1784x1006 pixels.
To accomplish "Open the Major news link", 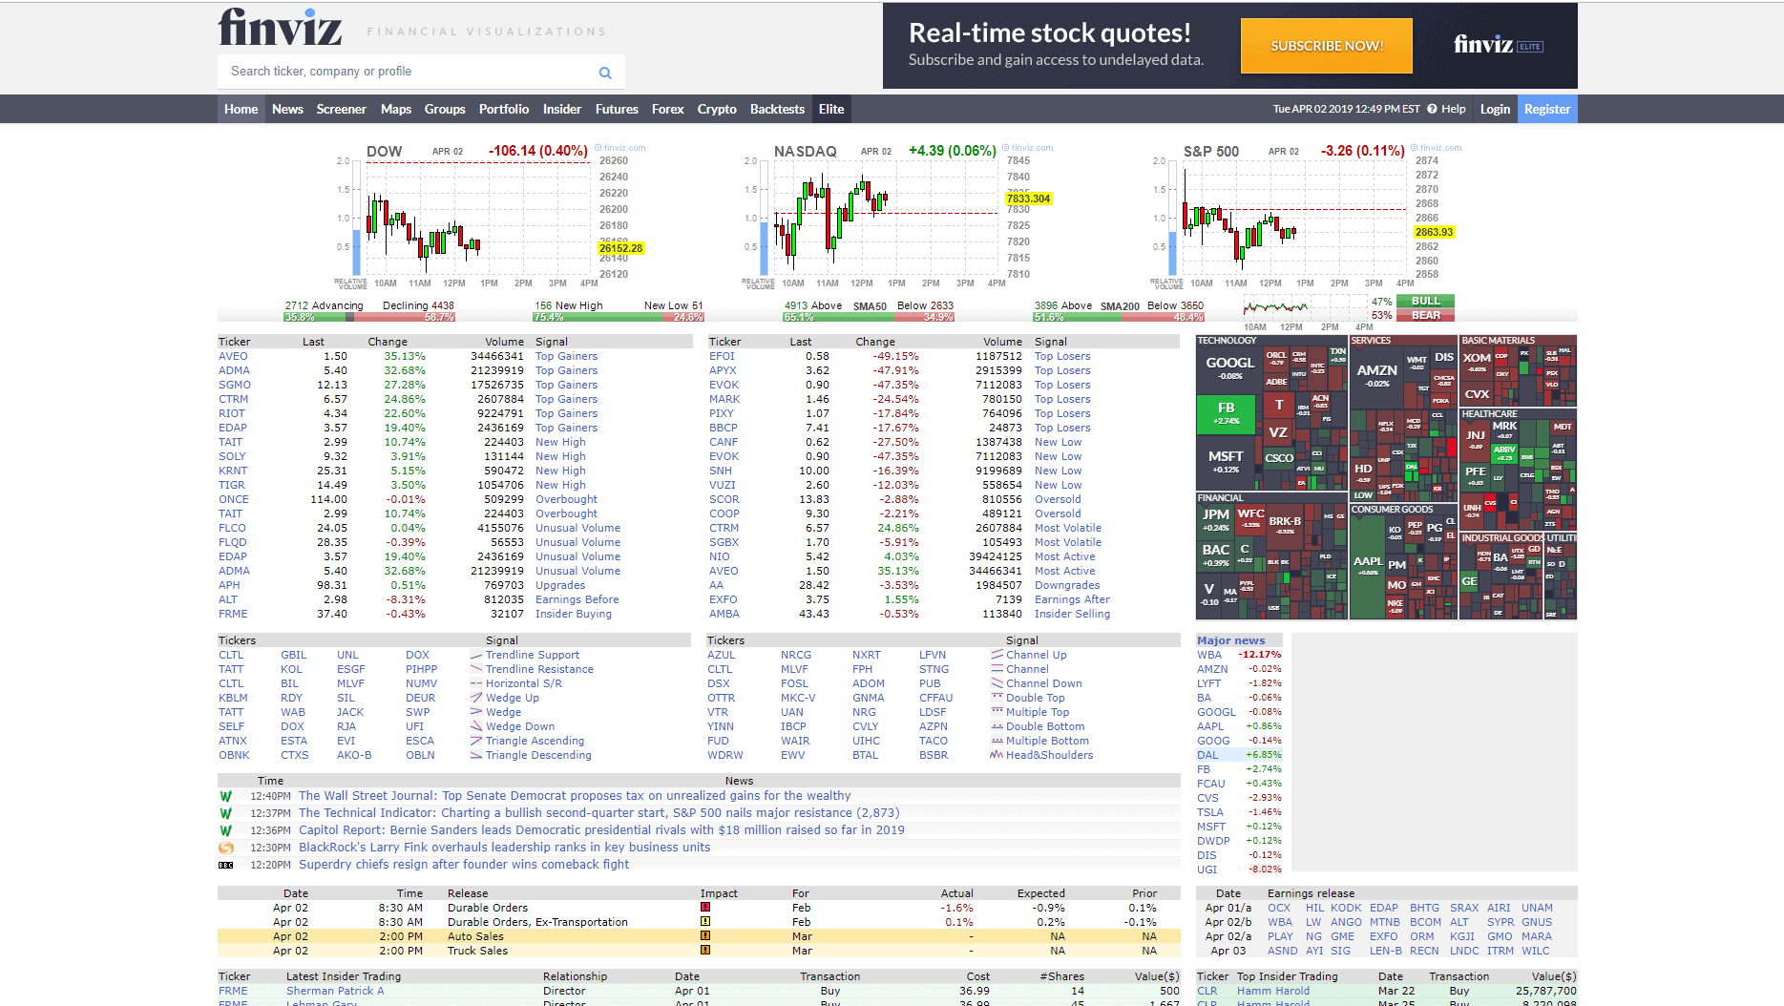I will 1231,640.
